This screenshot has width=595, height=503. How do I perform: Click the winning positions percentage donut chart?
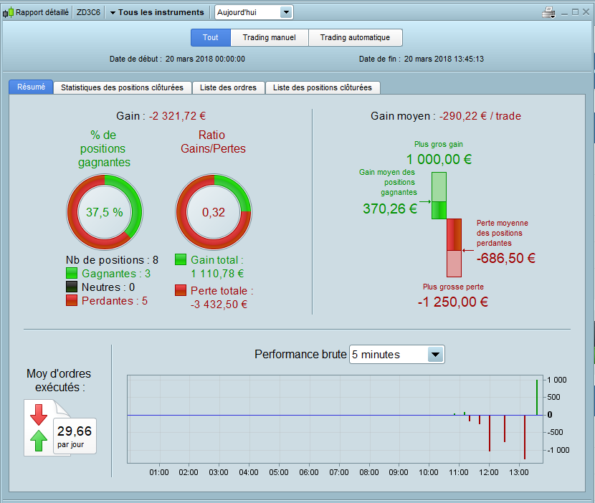105,211
